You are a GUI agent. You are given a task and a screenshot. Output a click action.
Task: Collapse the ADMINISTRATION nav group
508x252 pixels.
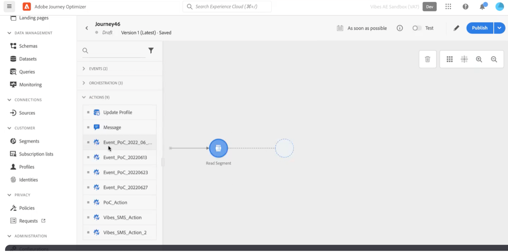[9, 236]
